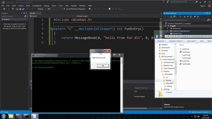Collapse the FunEntry function code fold
Screen dimensions: 212x119
tap(52, 29)
